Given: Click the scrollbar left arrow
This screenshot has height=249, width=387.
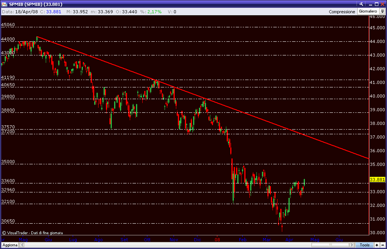Looking at the screenshot, I should [x=22, y=245].
